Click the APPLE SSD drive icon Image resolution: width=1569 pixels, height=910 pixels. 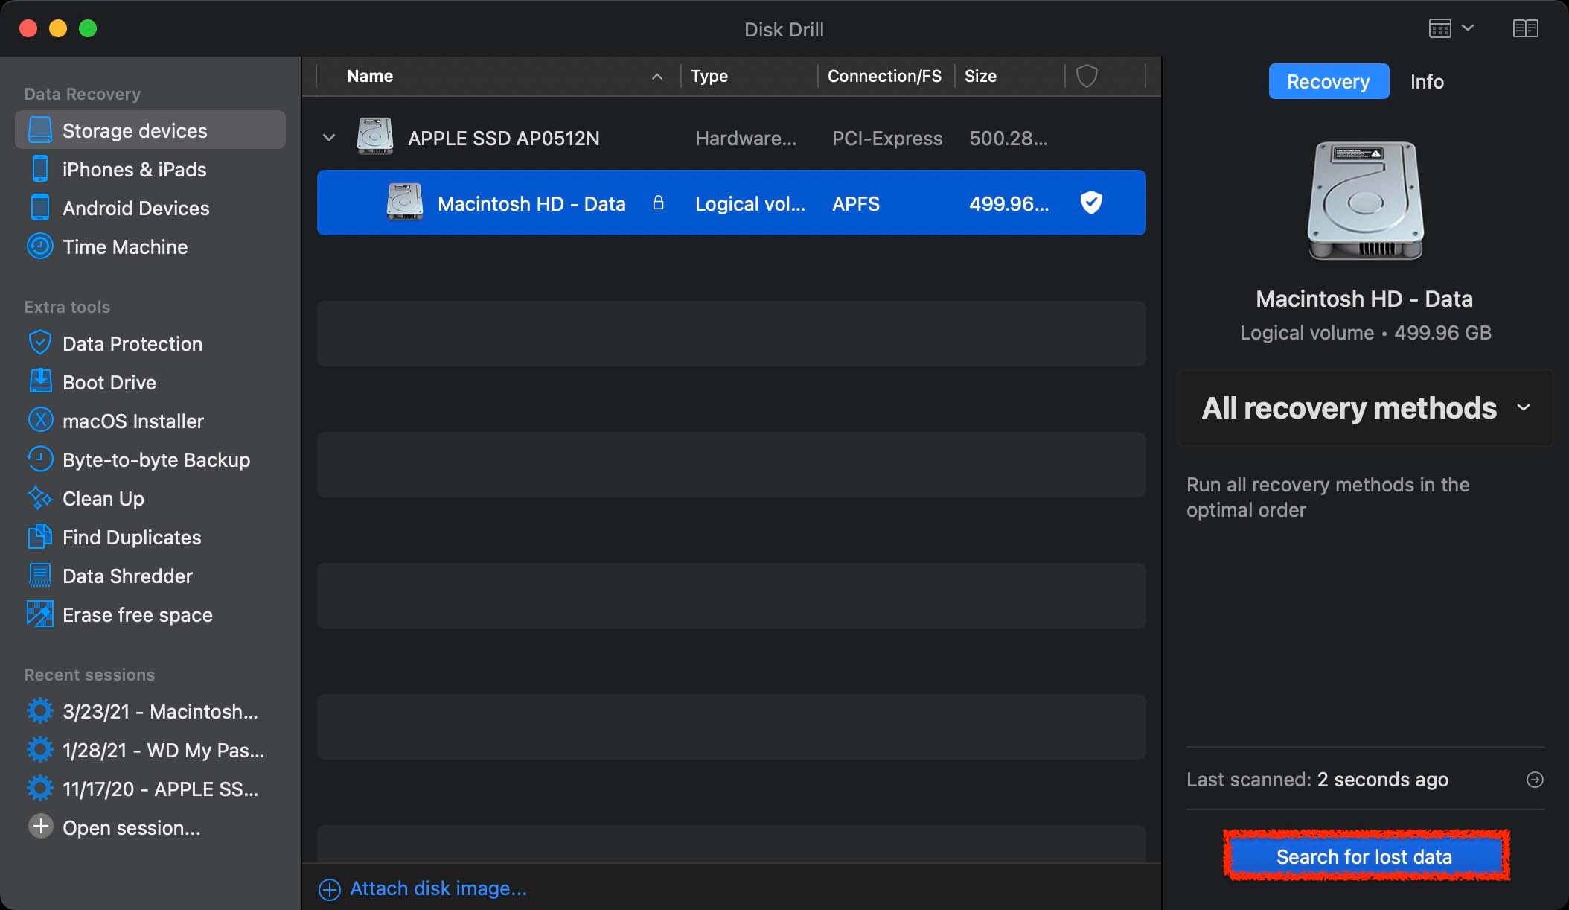point(375,136)
